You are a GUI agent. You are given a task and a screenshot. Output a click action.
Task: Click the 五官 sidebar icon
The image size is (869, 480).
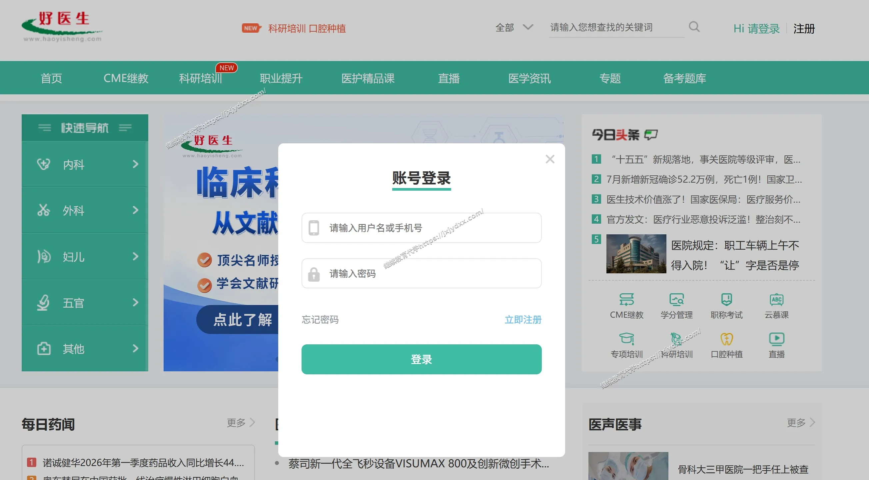(x=44, y=302)
